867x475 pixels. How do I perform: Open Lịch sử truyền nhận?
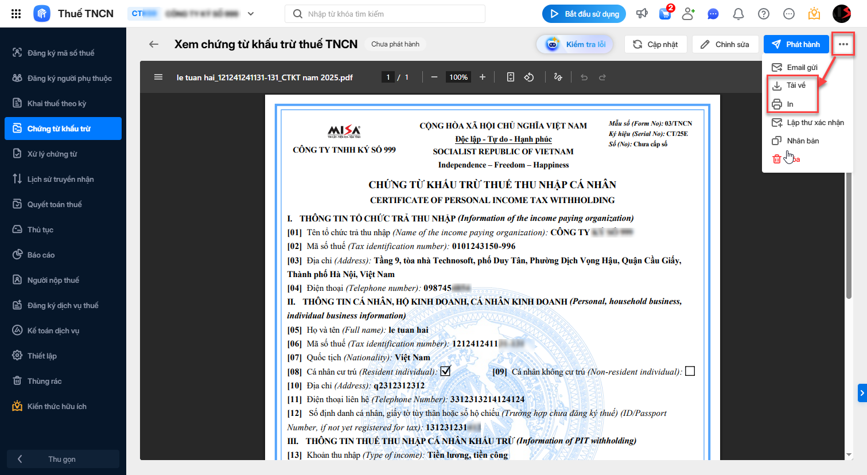[x=63, y=179]
